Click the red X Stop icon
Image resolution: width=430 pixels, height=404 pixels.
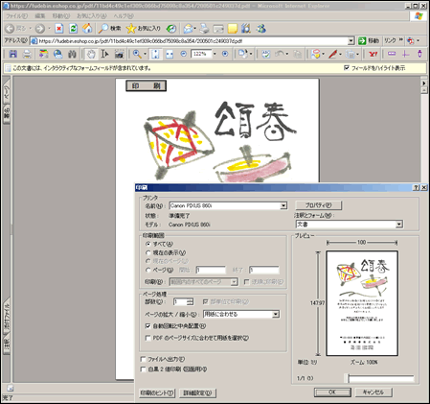[x=59, y=29]
